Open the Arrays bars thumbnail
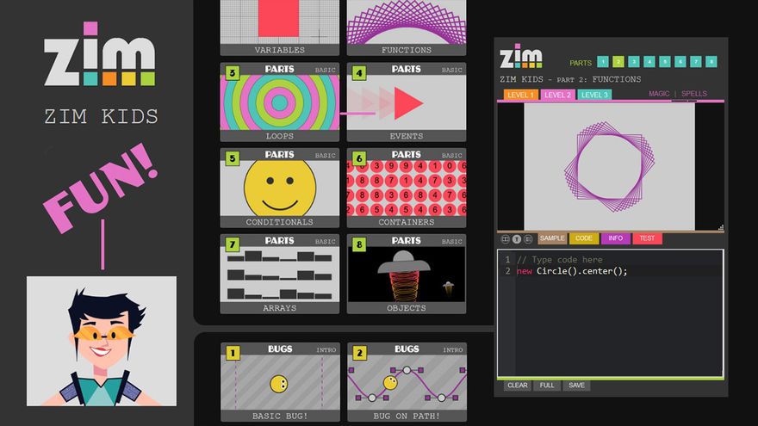The height and width of the screenshot is (426, 758). click(x=280, y=274)
